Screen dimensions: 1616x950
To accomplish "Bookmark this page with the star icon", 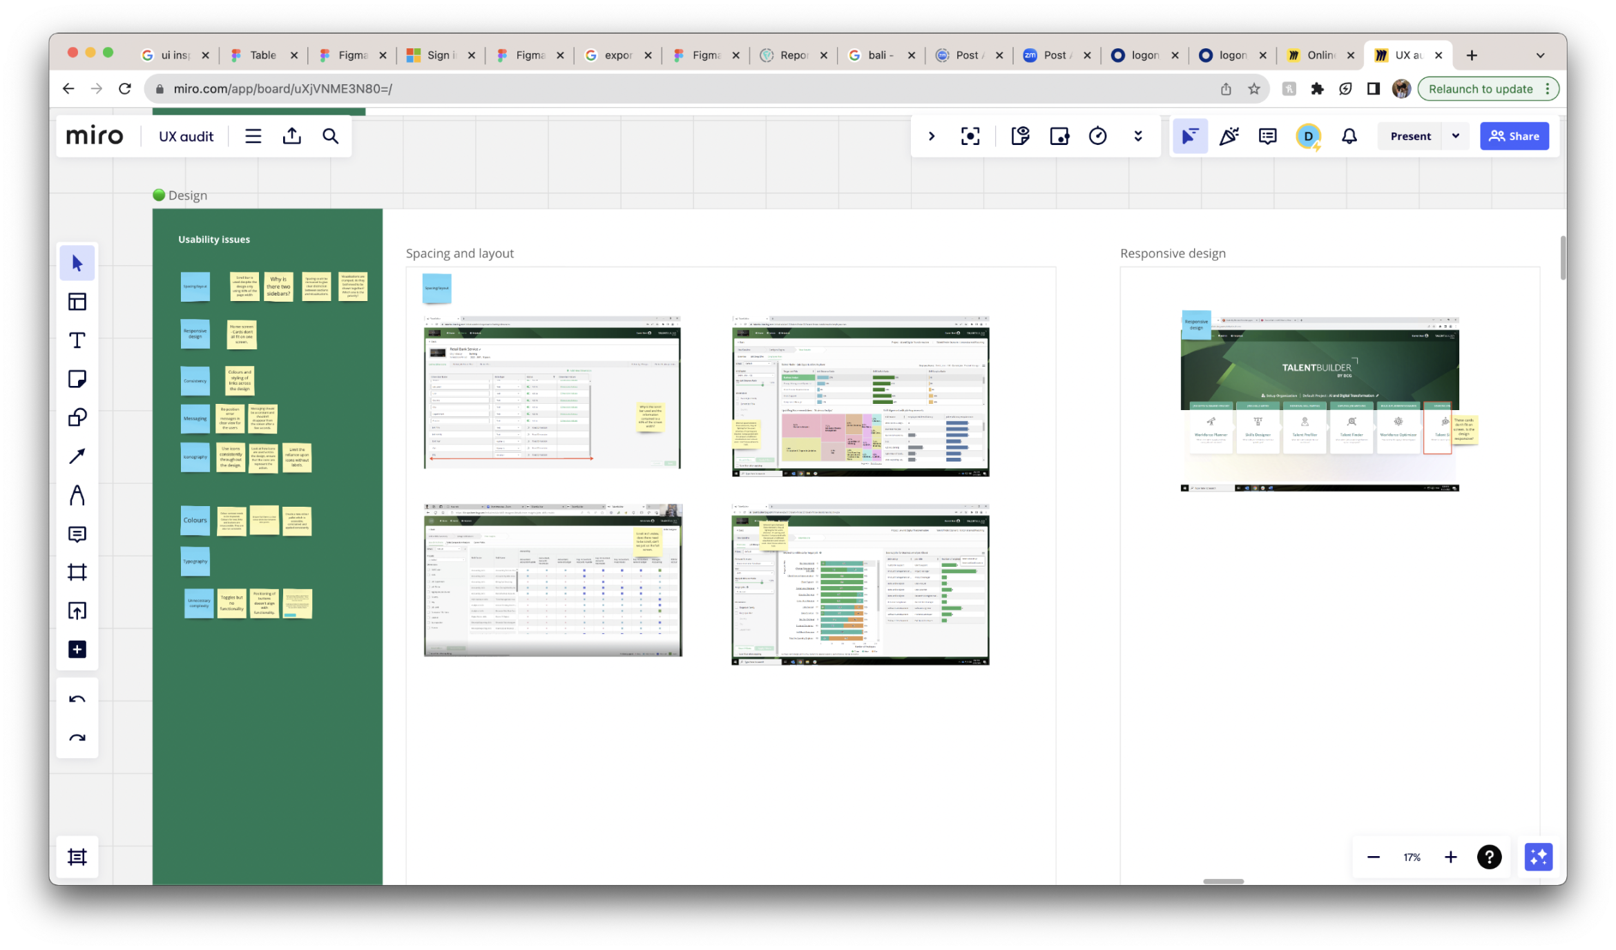I will pos(1254,89).
